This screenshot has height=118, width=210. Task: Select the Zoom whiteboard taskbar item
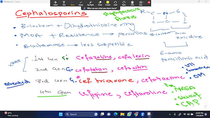[149, 114]
